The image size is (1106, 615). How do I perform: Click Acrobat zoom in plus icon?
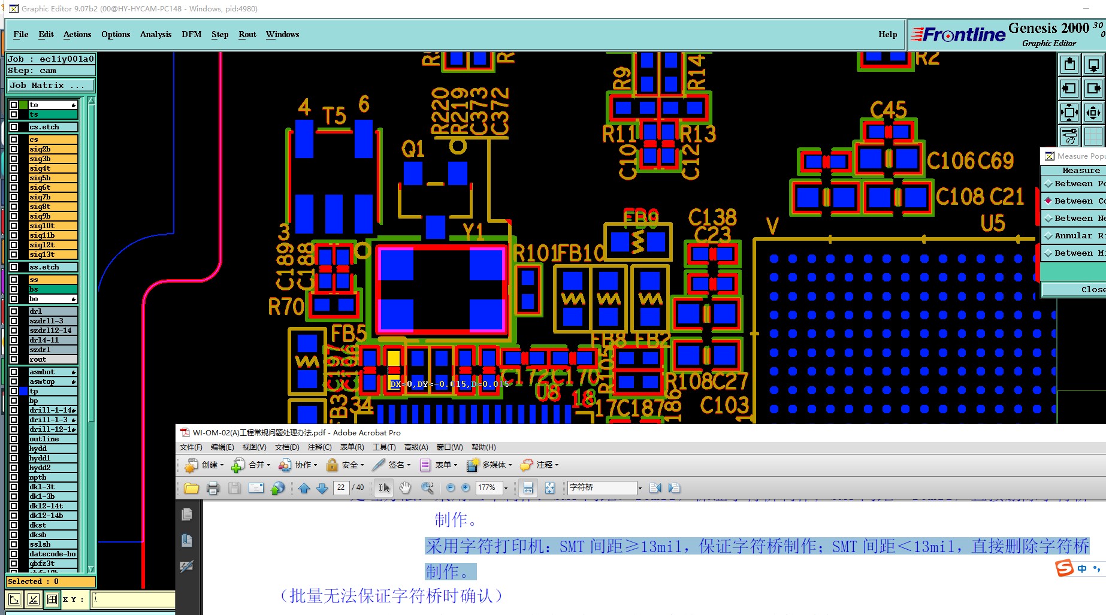(x=466, y=488)
